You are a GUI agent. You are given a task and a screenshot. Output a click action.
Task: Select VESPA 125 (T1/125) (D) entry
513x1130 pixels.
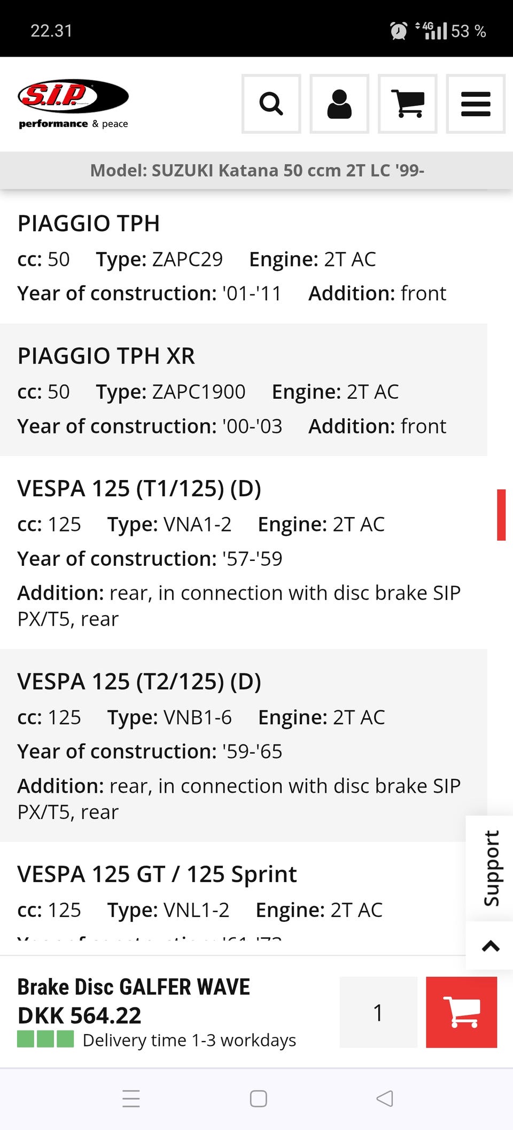pyautogui.click(x=139, y=489)
